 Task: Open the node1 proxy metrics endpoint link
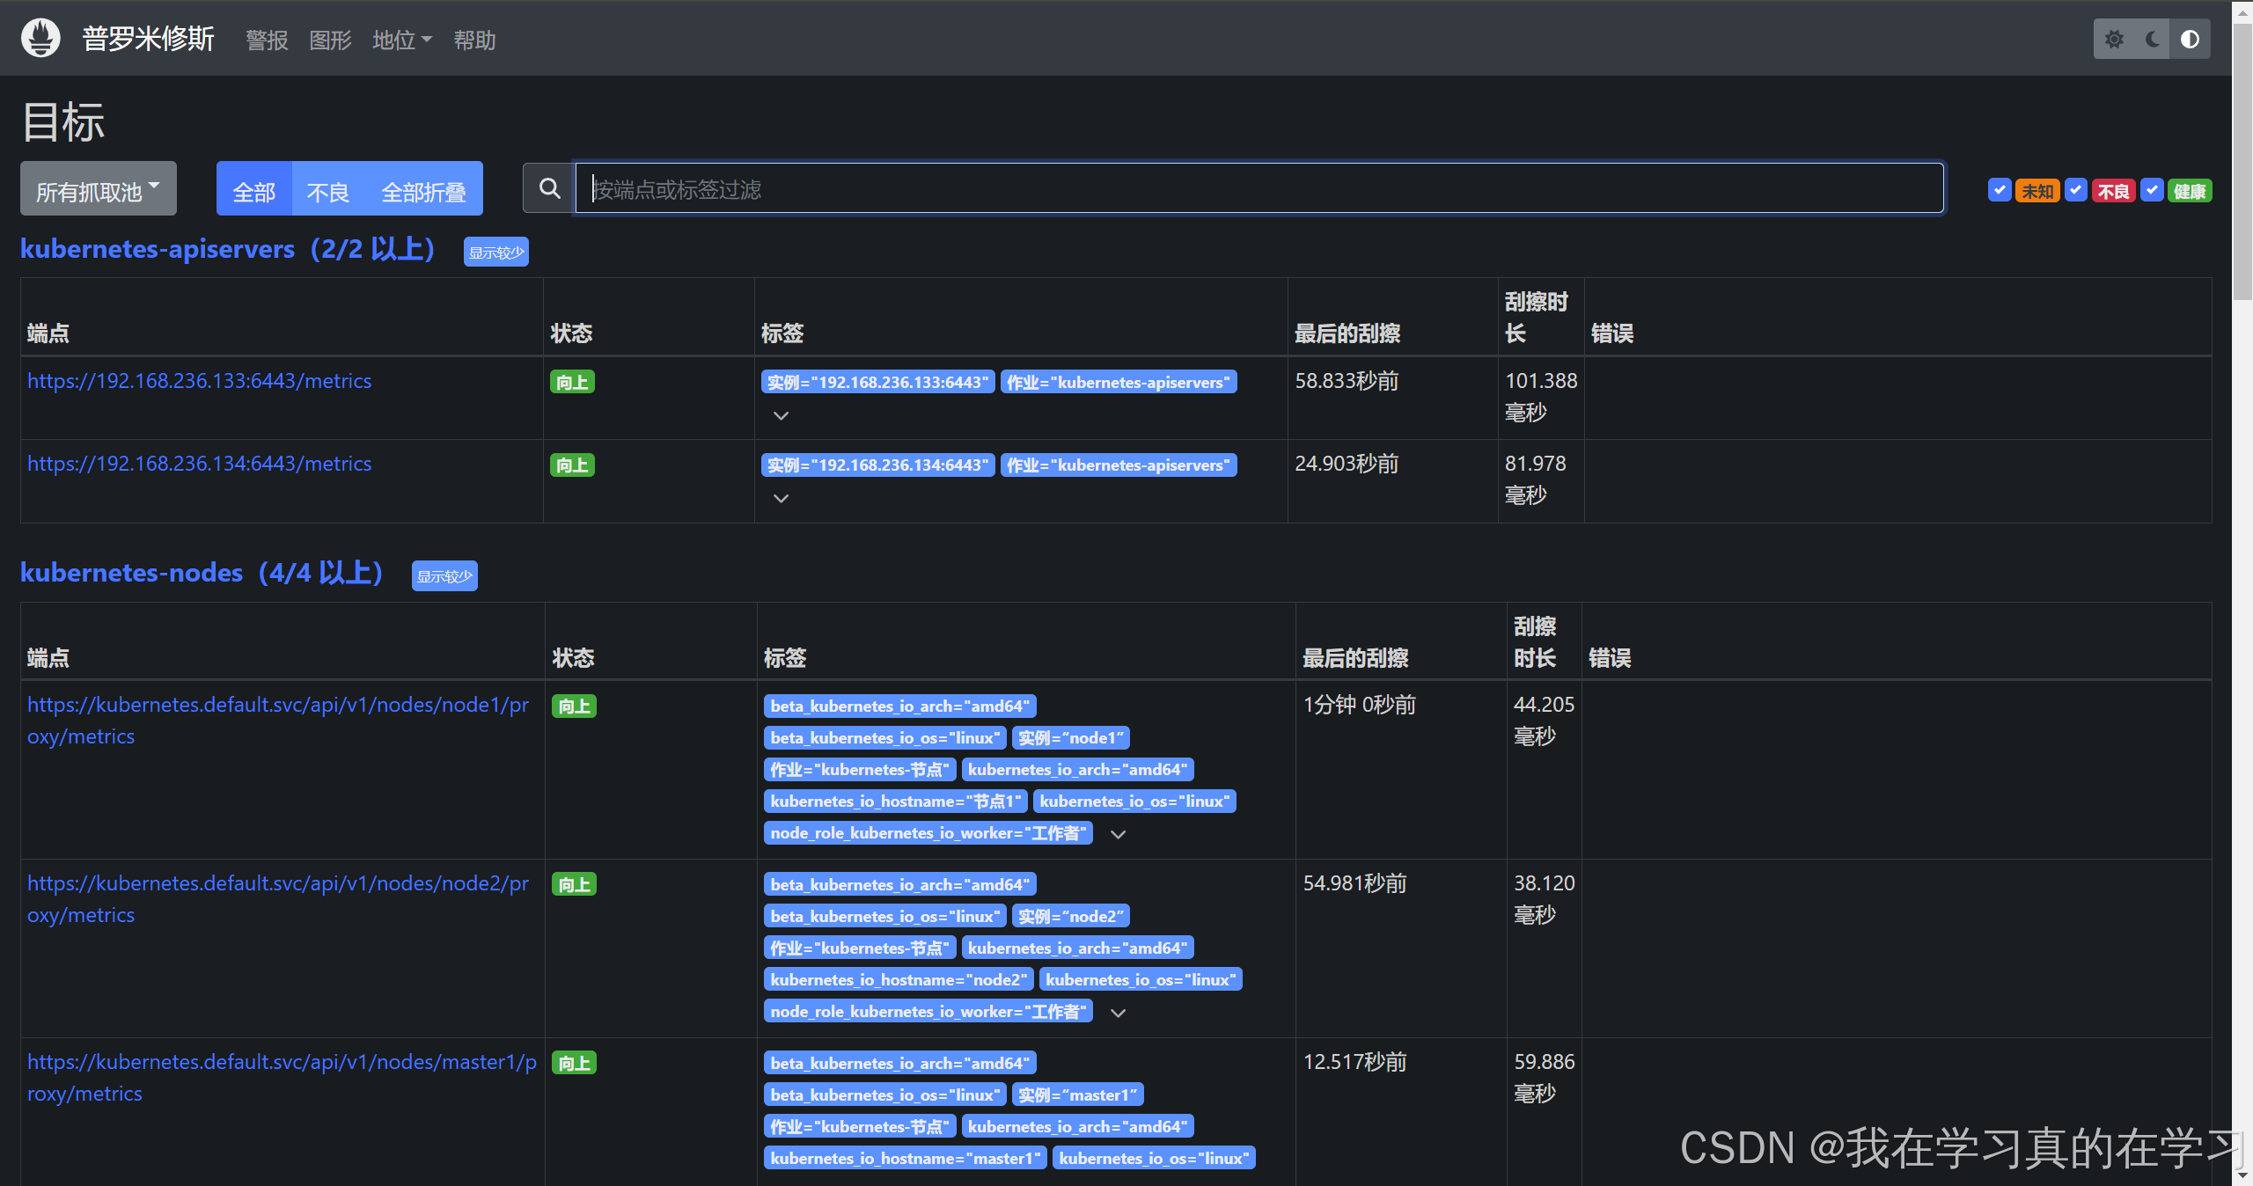pyautogui.click(x=278, y=721)
